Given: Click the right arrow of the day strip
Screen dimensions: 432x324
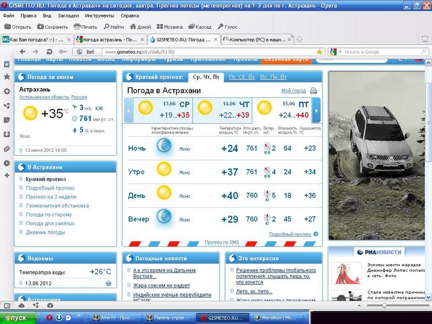Looking at the screenshot, I should (x=316, y=111).
